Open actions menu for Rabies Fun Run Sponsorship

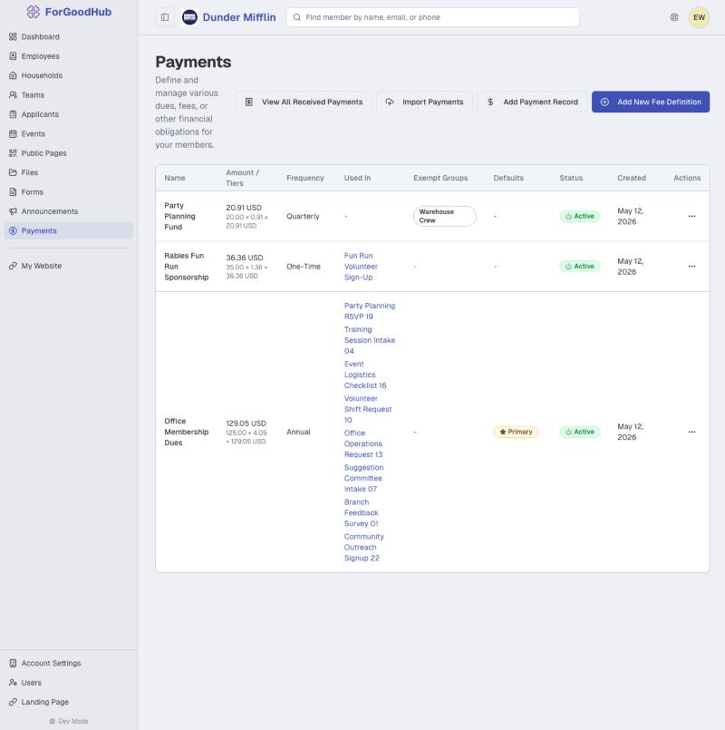[x=691, y=267]
